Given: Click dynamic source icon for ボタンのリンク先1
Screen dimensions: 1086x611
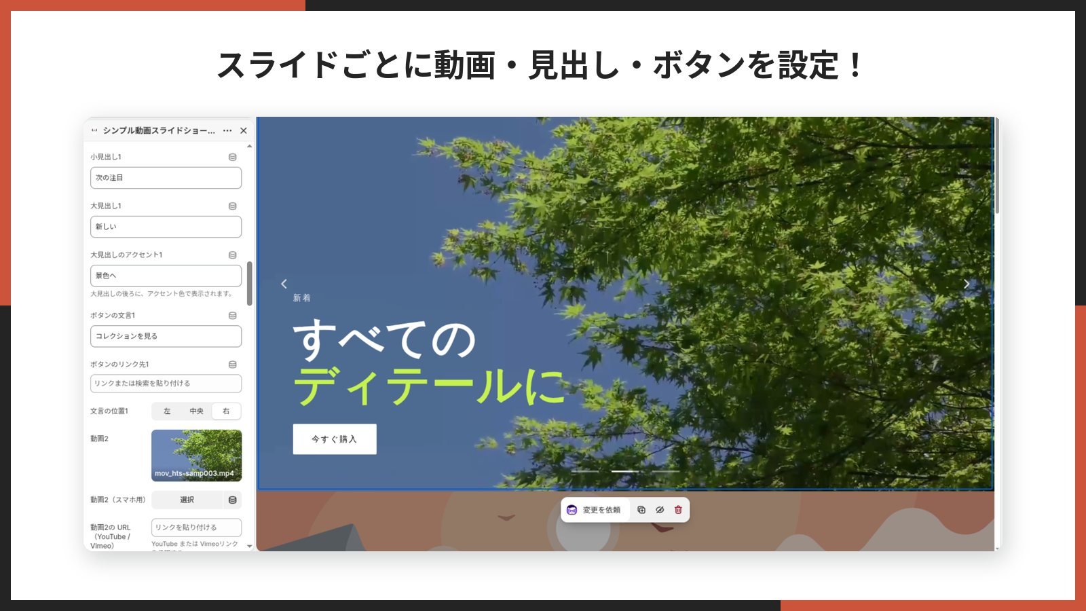Looking at the screenshot, I should [x=233, y=364].
